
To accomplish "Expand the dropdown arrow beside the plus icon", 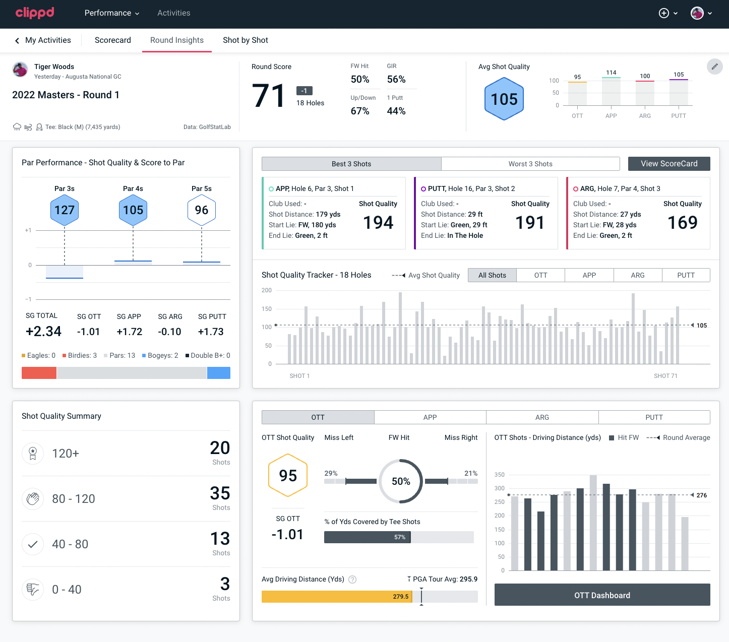I will (676, 14).
